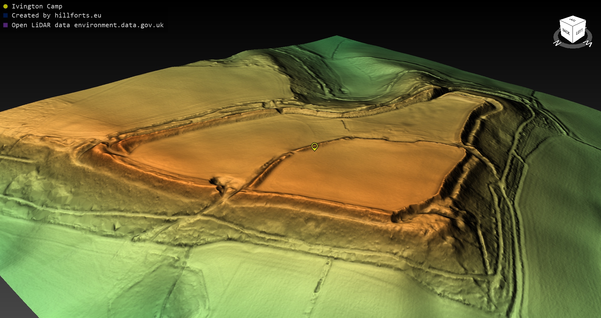Click the cube edge between BACK and LEFT

click(573, 35)
